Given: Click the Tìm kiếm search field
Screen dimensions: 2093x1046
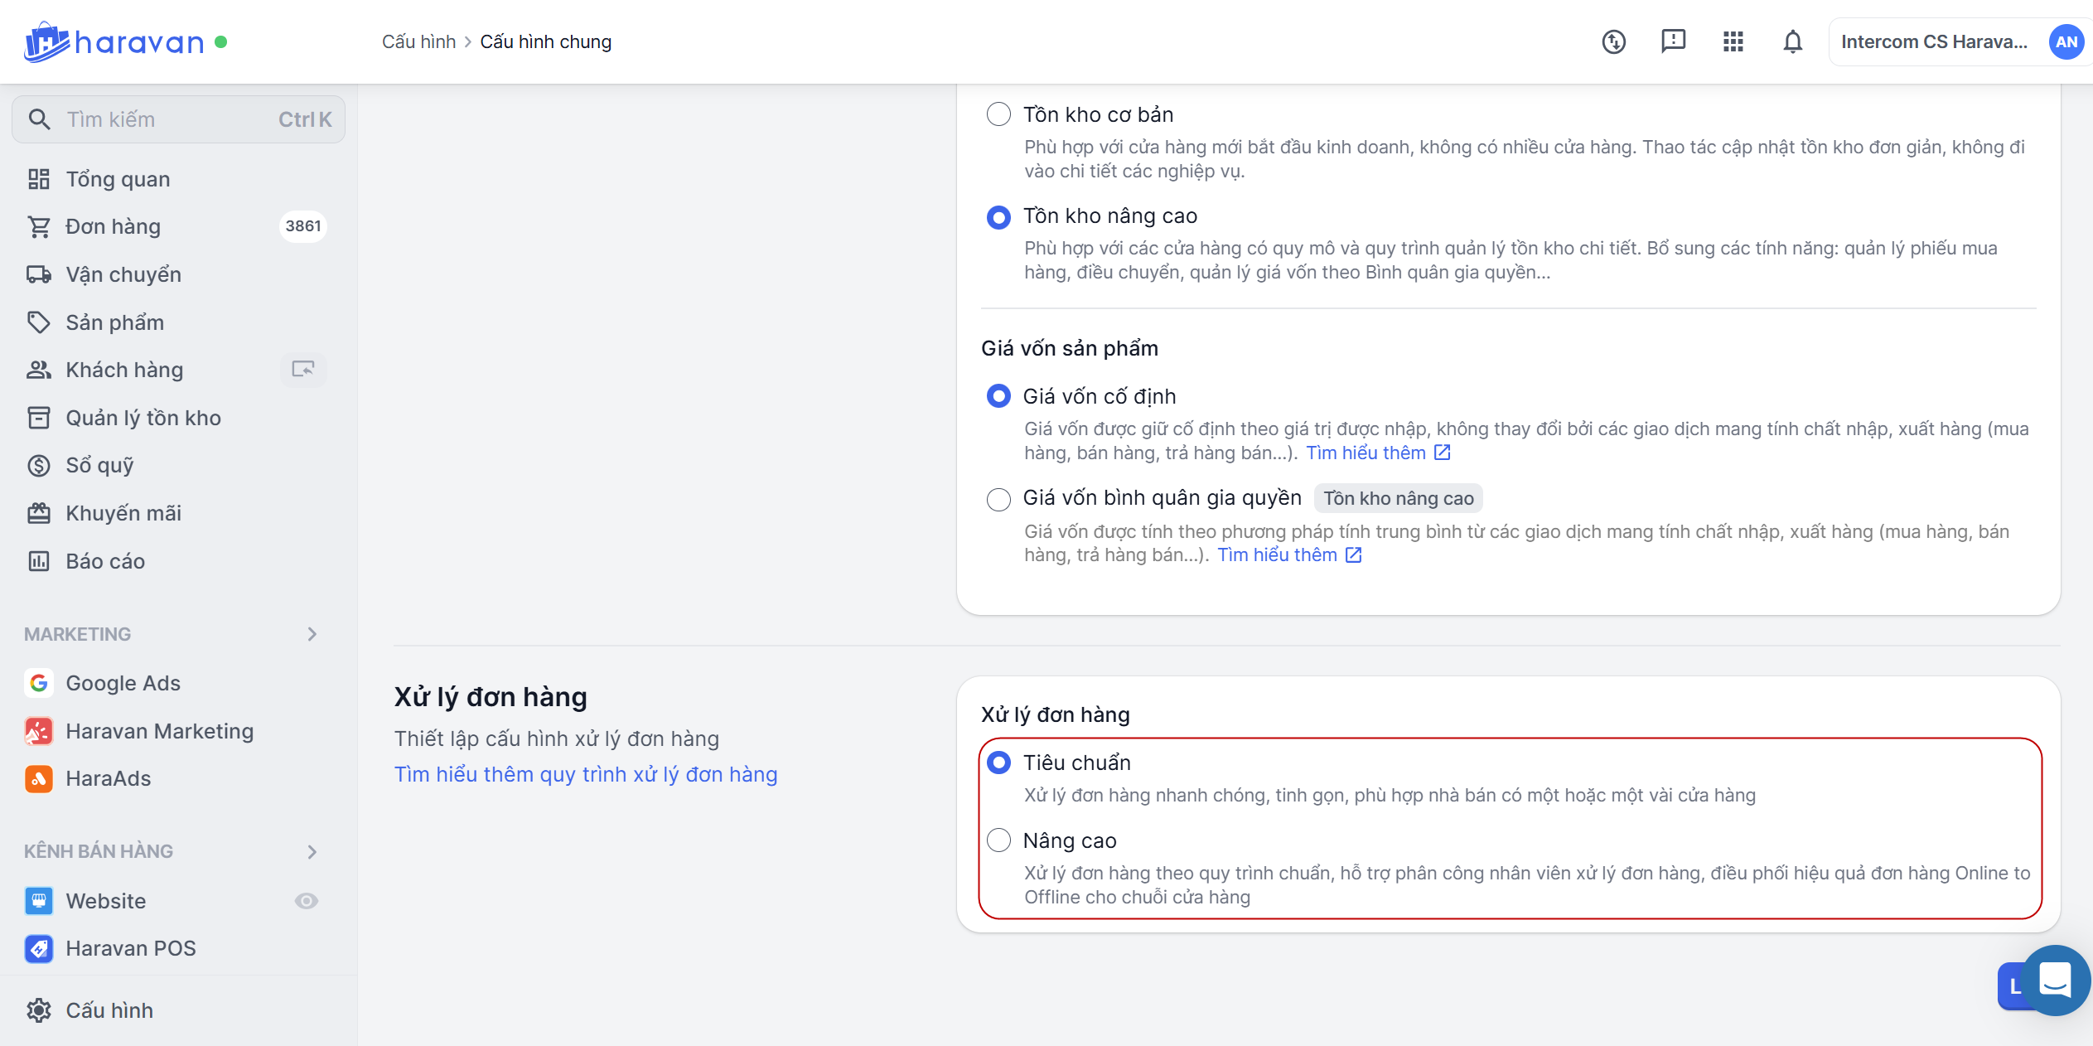Looking at the screenshot, I should [x=178, y=119].
